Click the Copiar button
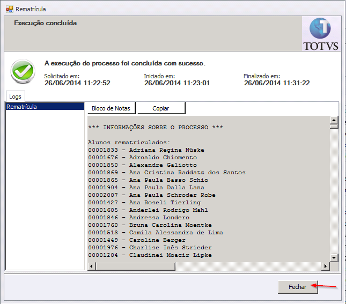The height and width of the screenshot is (304, 346). [x=161, y=108]
